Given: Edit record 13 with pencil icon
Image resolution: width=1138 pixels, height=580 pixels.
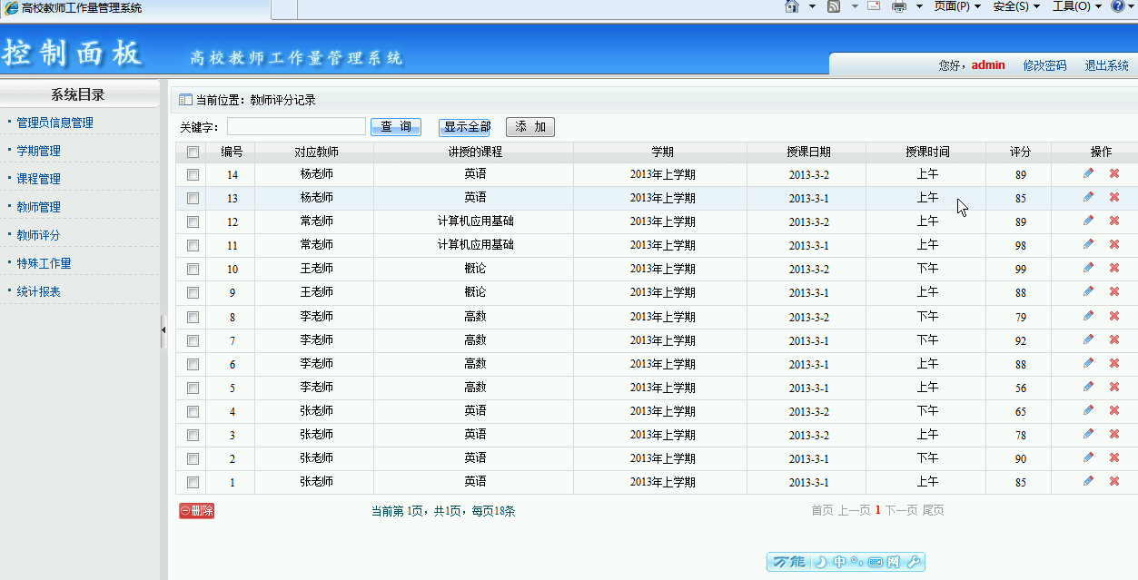Looking at the screenshot, I should click(1088, 197).
